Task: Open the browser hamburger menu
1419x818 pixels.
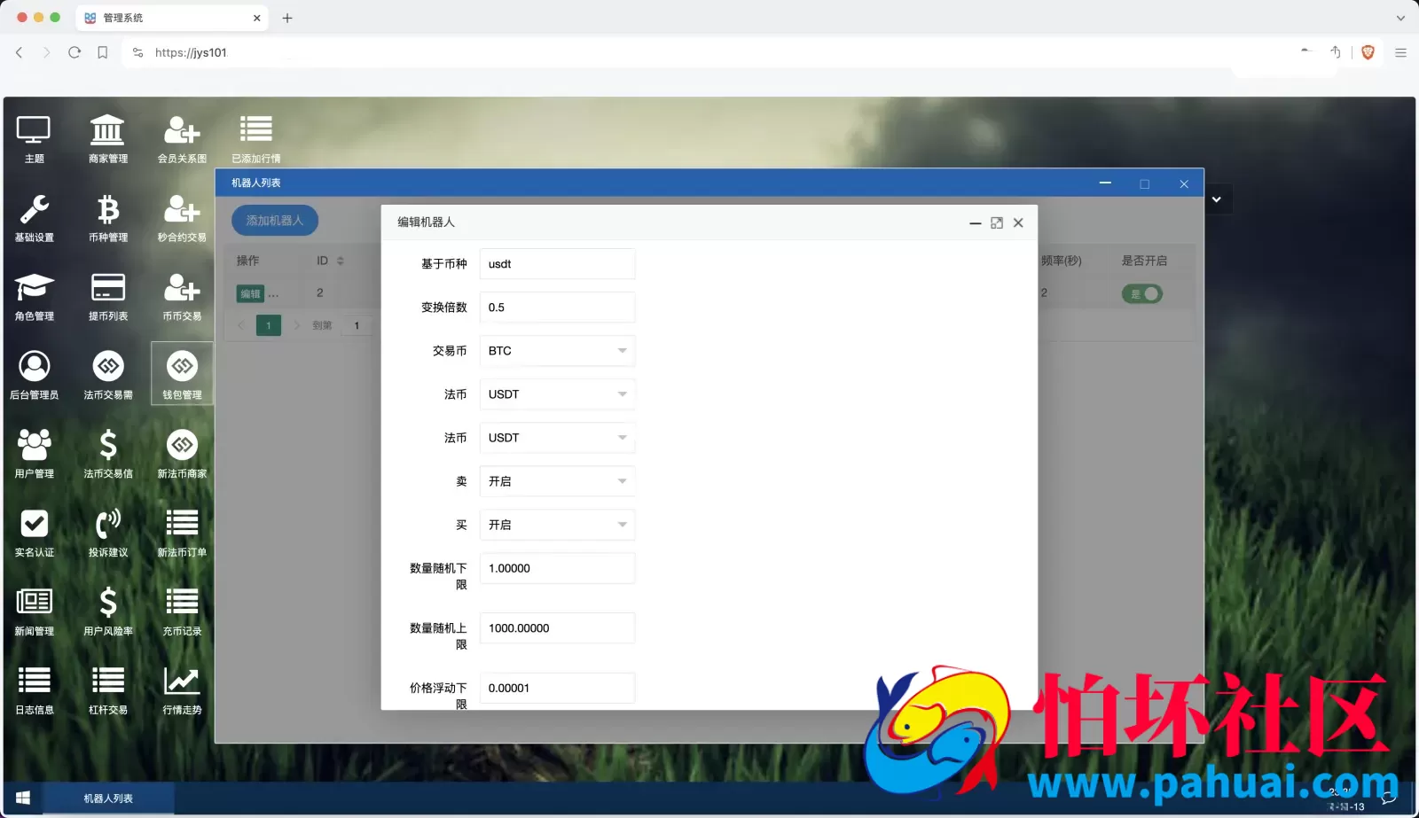Action: (1400, 52)
